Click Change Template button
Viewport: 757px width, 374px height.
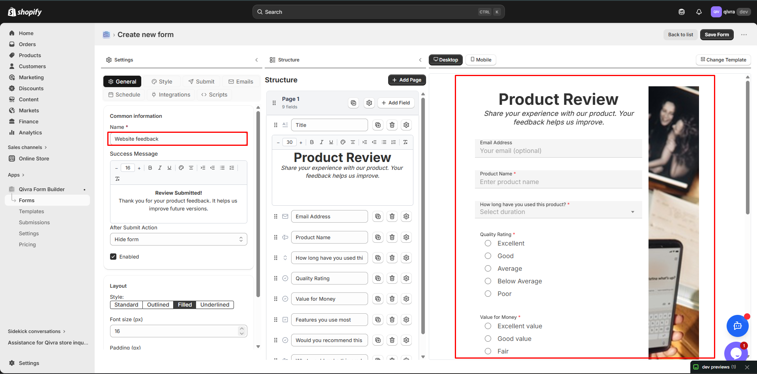point(723,60)
